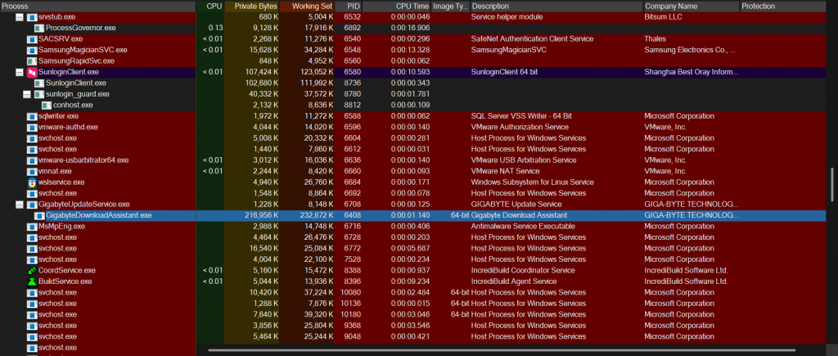Image resolution: width=838 pixels, height=356 pixels.
Task: Click the 'Thales' company name
Action: click(656, 39)
